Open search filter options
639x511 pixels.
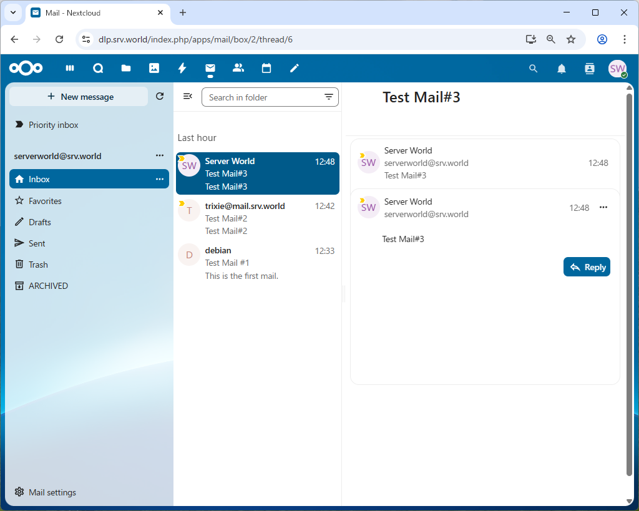tap(329, 97)
